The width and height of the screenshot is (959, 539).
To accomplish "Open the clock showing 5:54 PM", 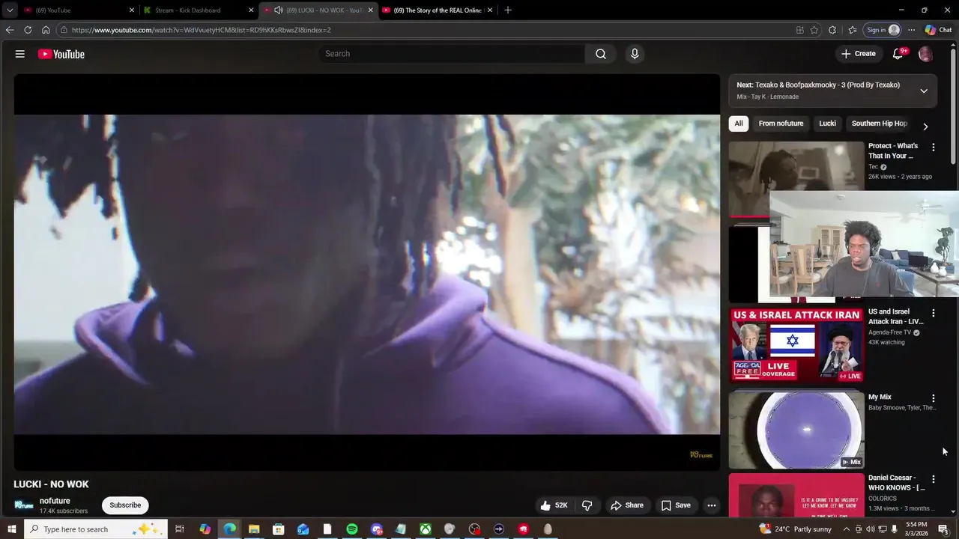I will tap(916, 529).
